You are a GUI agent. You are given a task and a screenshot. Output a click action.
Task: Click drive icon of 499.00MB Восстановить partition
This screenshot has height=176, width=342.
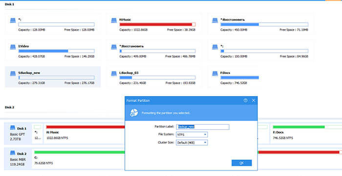pyautogui.click(x=114, y=47)
